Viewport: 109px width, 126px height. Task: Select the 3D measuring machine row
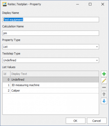pos(51,85)
